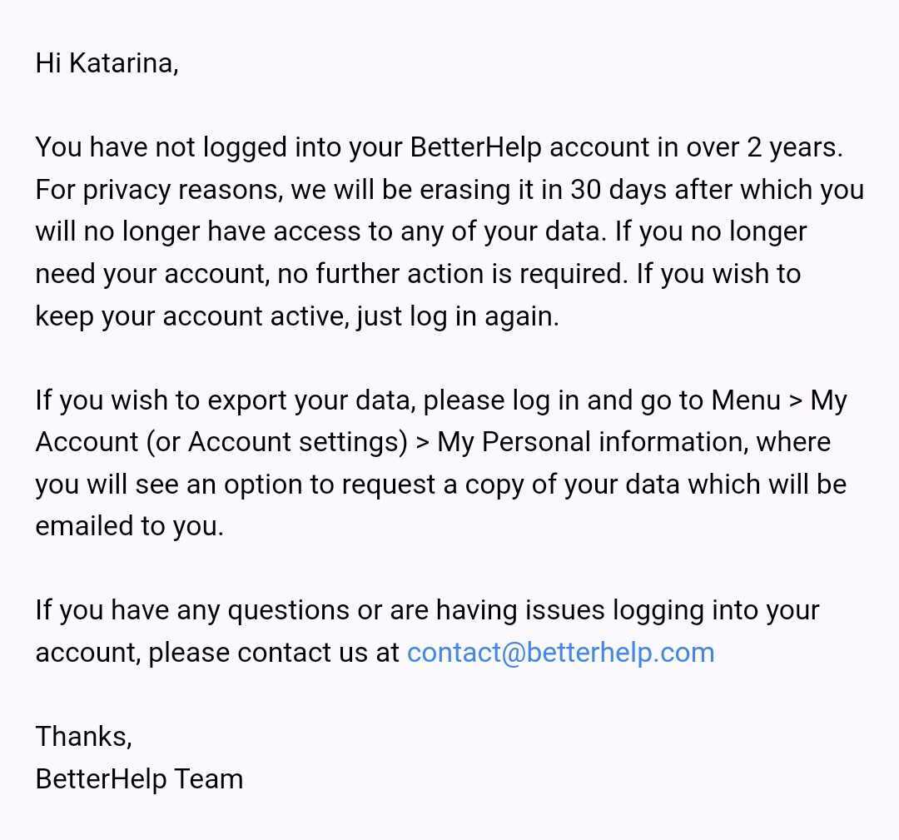Click the "BetterHelp Team" signature text
899x840 pixels.
[x=139, y=778]
